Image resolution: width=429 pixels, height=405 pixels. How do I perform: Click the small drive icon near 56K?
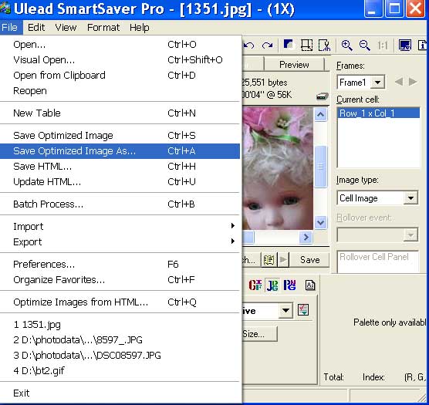click(x=323, y=96)
